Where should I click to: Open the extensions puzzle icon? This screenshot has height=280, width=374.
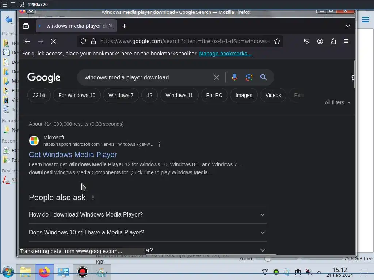point(333,42)
